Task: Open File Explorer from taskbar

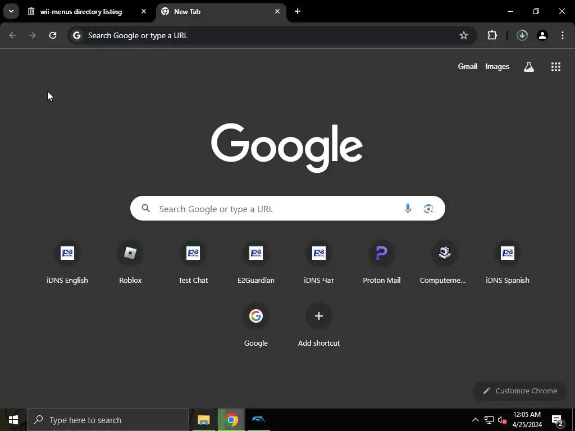Action: (x=203, y=420)
